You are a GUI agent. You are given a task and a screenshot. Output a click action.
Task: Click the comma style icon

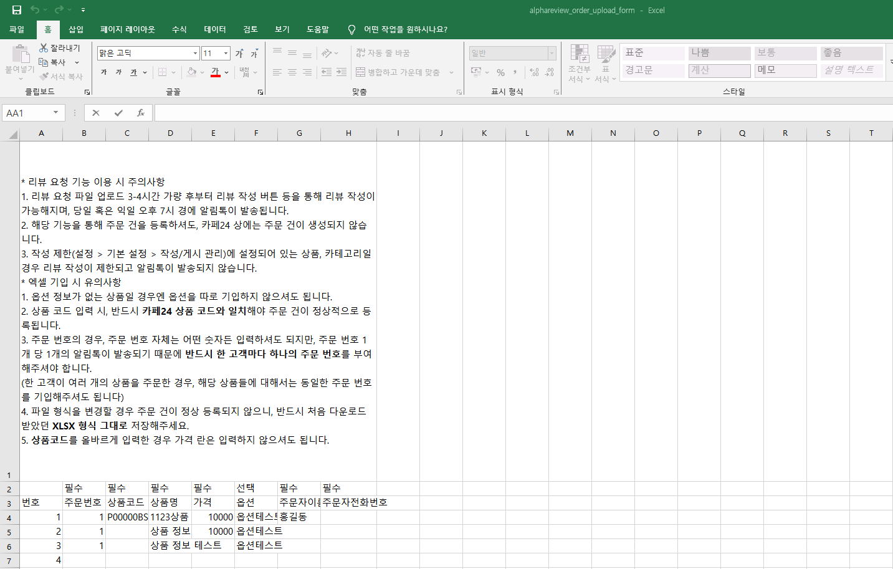515,72
